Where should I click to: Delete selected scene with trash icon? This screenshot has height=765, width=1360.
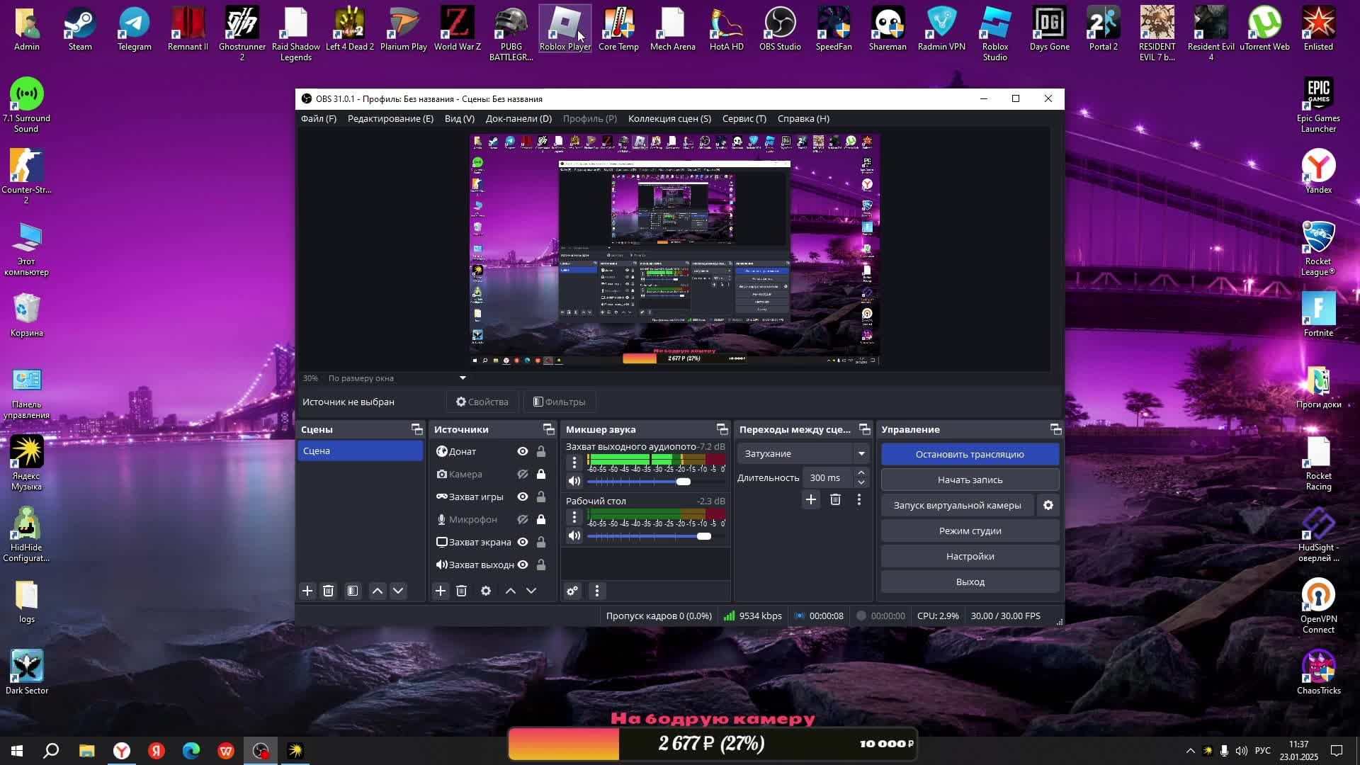(x=328, y=591)
